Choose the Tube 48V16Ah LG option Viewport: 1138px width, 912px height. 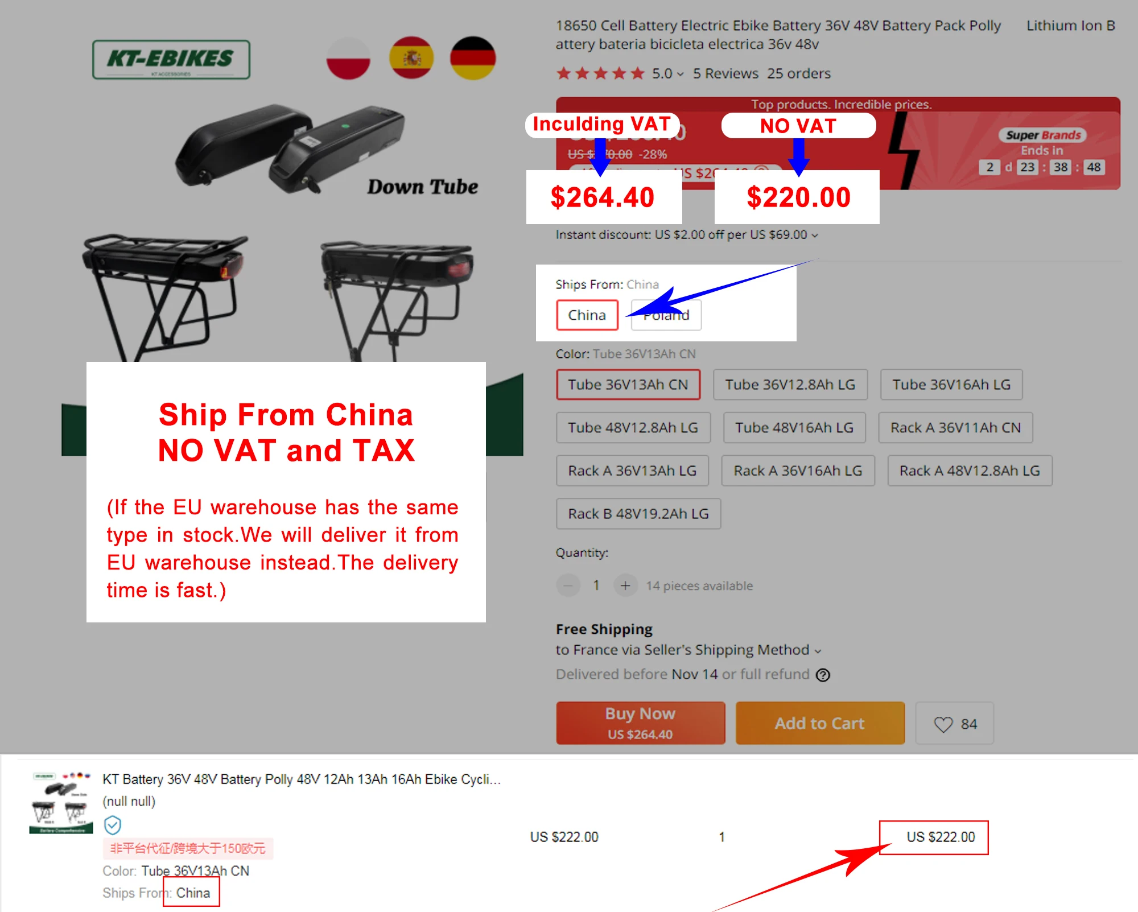(x=794, y=428)
